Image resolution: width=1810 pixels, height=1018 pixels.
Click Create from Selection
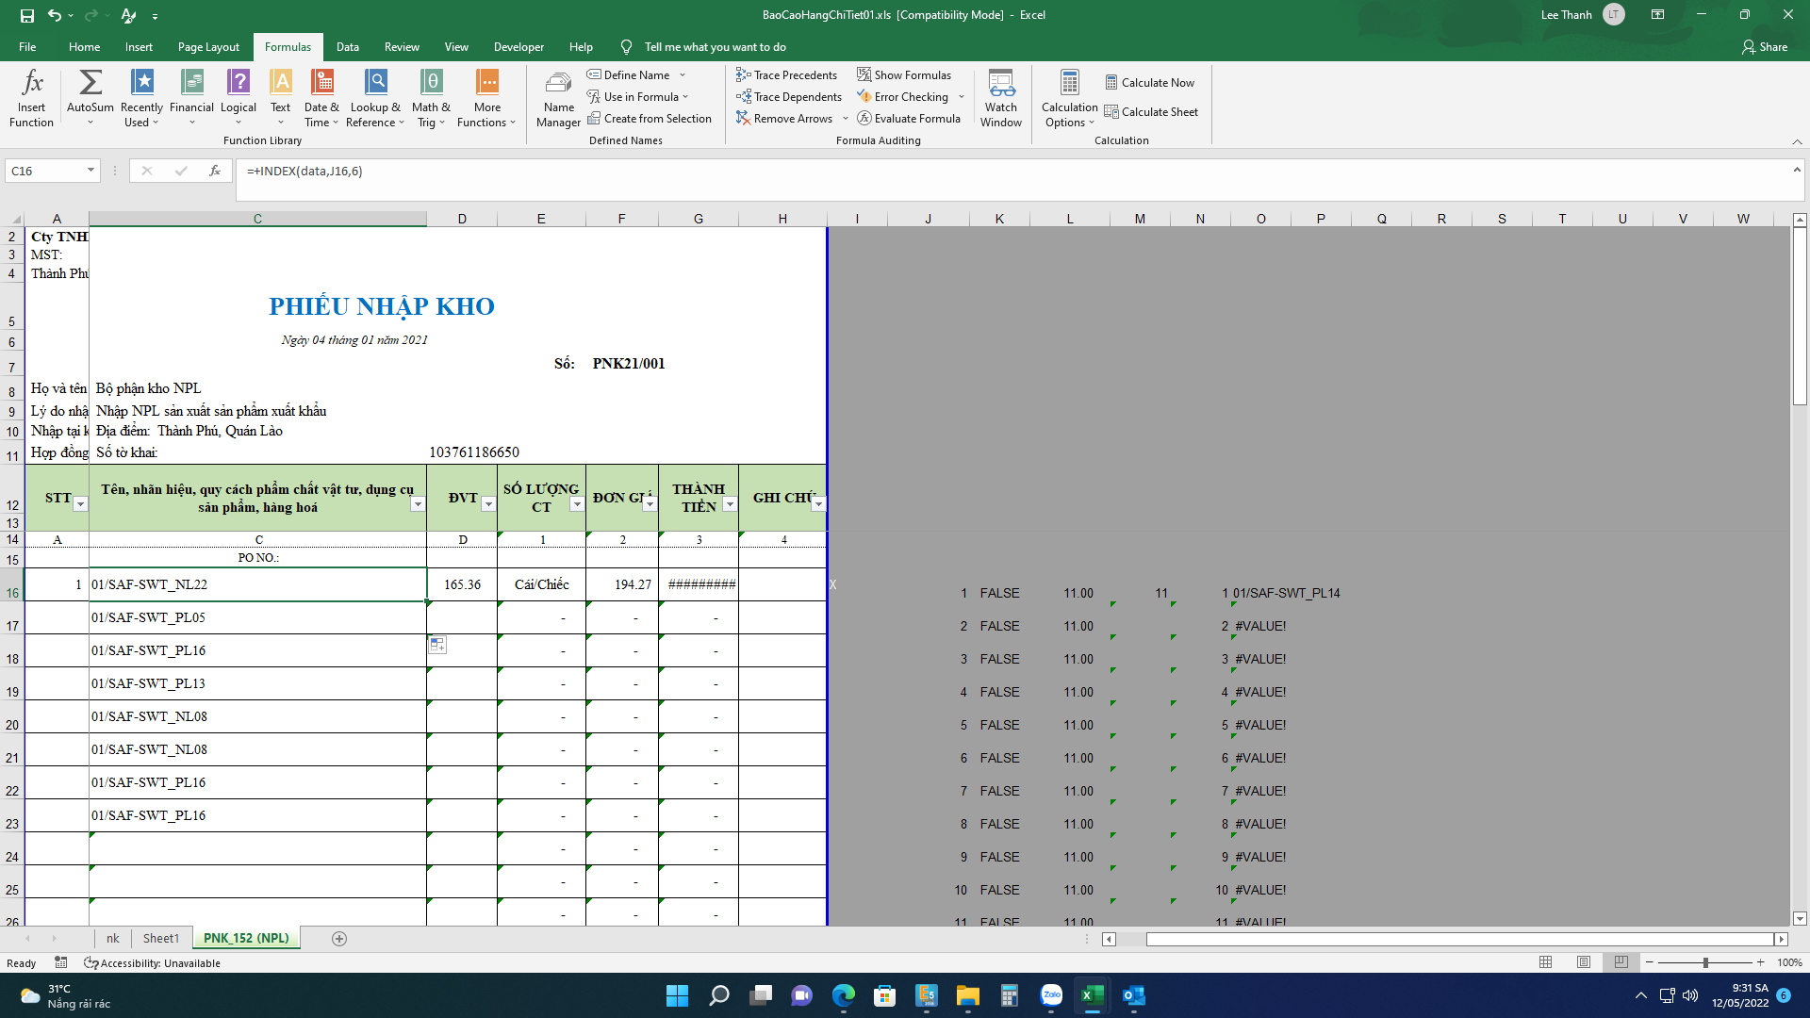(649, 118)
